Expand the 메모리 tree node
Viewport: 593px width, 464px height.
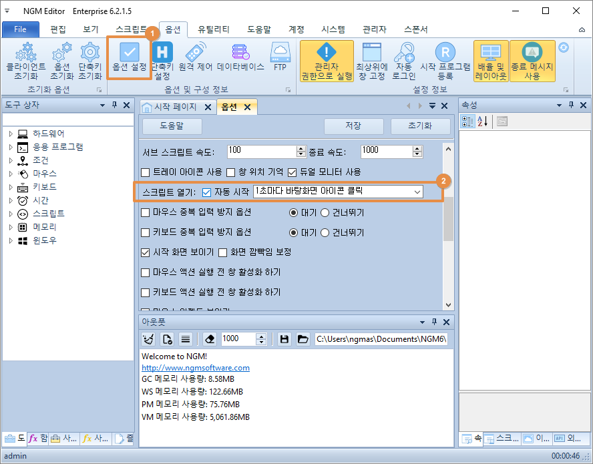pos(11,227)
